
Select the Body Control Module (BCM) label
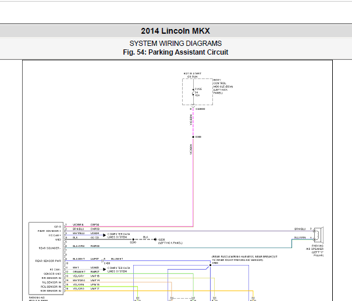pyautogui.click(x=223, y=86)
